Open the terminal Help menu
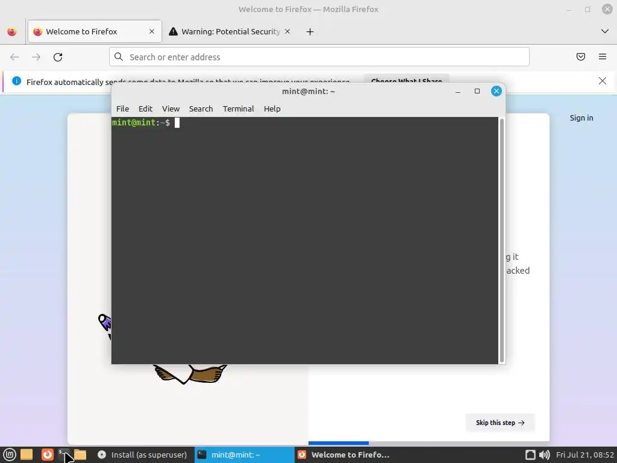The height and width of the screenshot is (463, 617). (x=272, y=109)
